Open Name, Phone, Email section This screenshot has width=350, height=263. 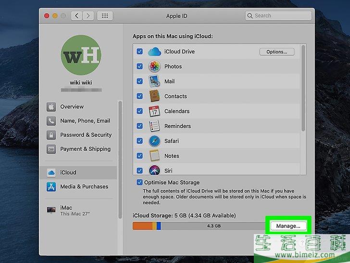pos(78,121)
